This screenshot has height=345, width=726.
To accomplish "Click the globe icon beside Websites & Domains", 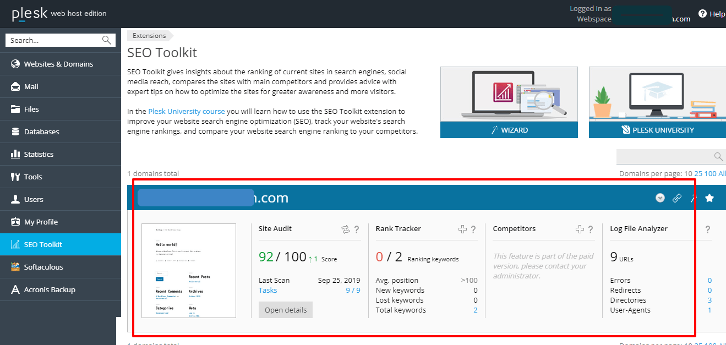I will pyautogui.click(x=15, y=64).
